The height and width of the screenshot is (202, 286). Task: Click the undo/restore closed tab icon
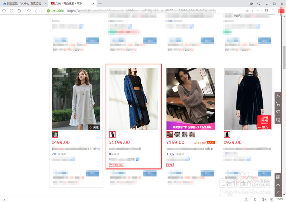[x=19, y=11]
